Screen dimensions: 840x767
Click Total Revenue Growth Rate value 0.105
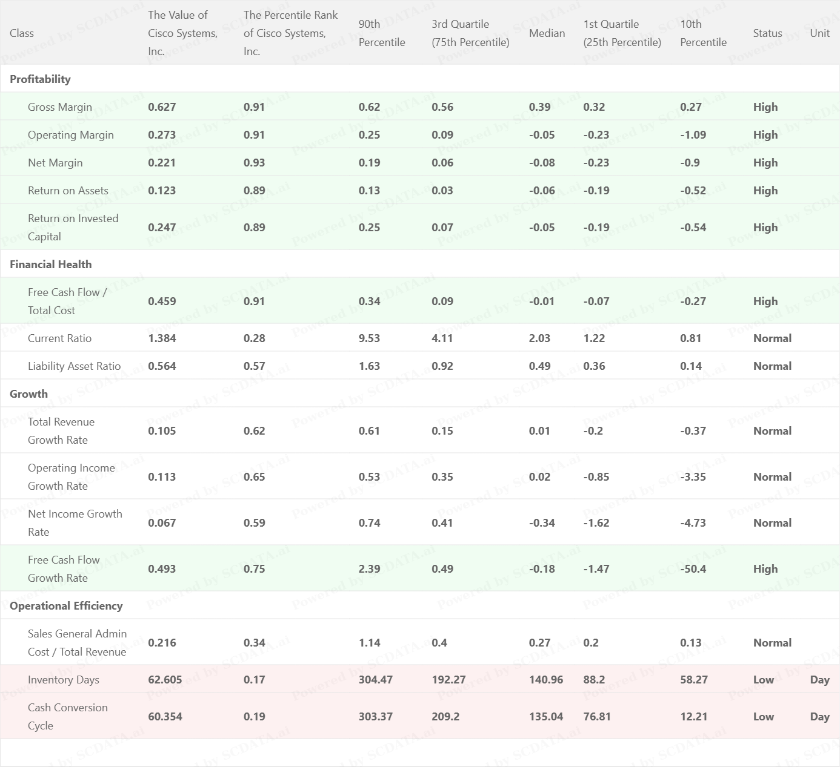162,431
